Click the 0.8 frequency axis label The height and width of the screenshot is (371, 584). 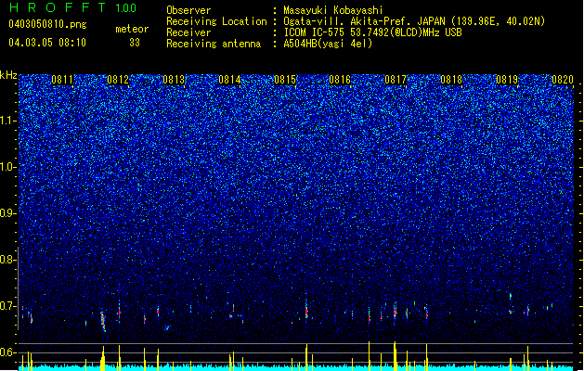click(x=8, y=260)
